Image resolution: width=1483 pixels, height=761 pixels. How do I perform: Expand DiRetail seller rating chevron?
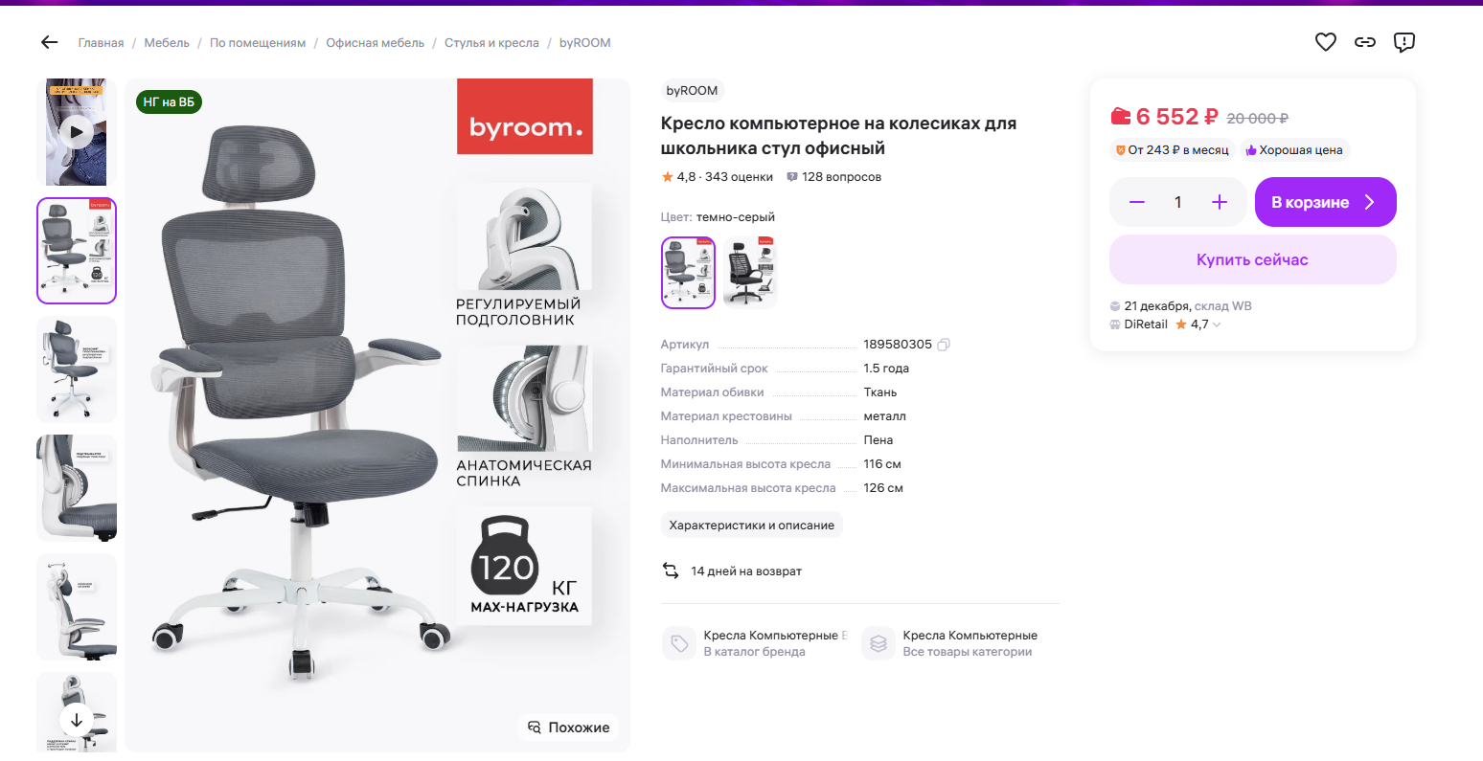tap(1217, 325)
